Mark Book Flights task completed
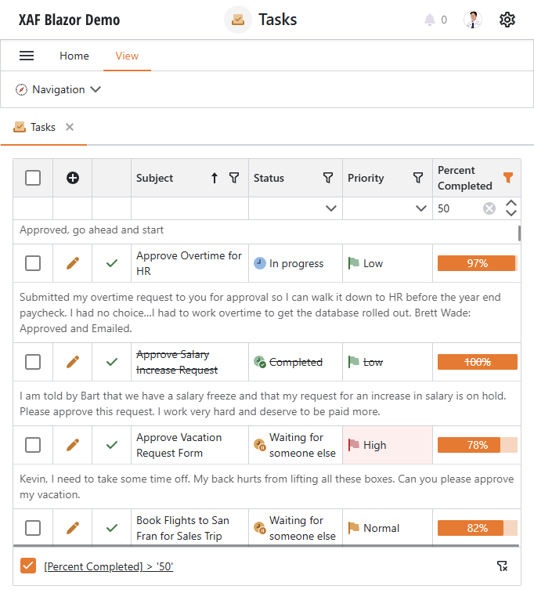Viewport: 534px width, 593px height. 112,528
